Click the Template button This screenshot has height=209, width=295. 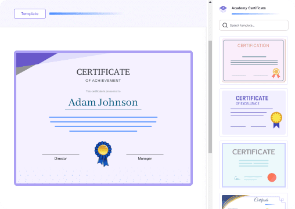(30, 13)
